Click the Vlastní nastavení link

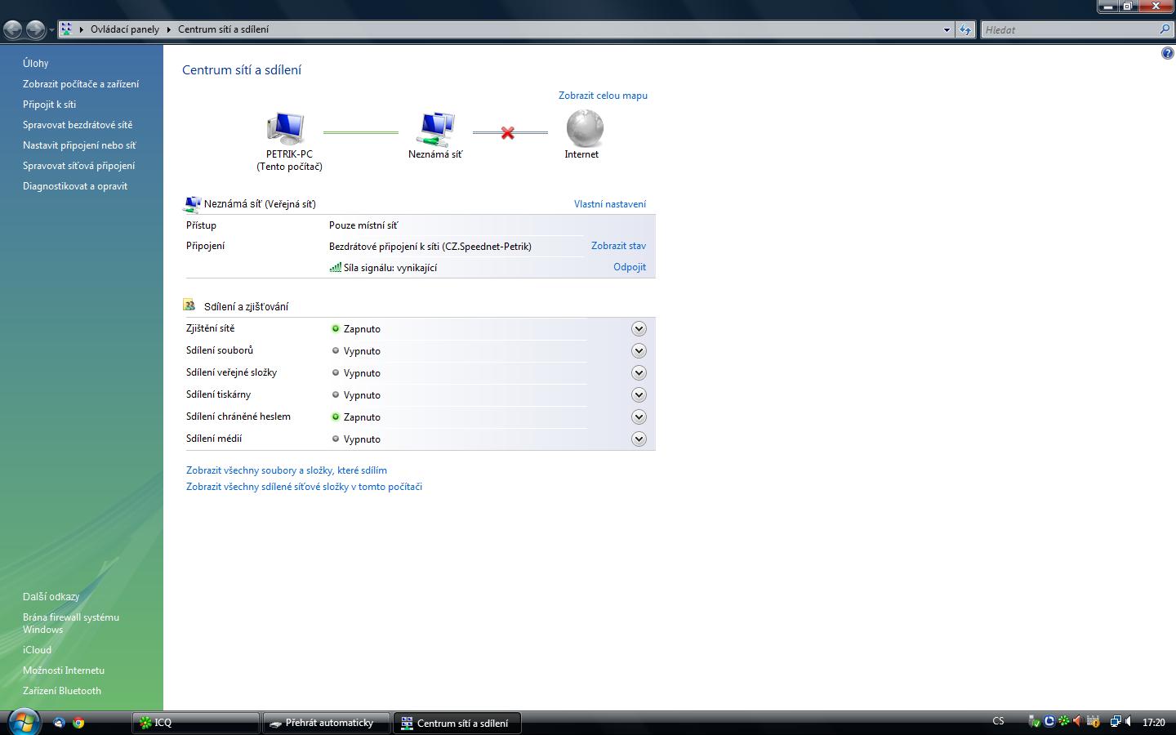pyautogui.click(x=610, y=204)
